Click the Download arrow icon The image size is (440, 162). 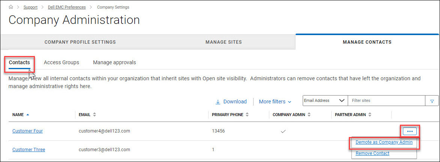coord(218,102)
